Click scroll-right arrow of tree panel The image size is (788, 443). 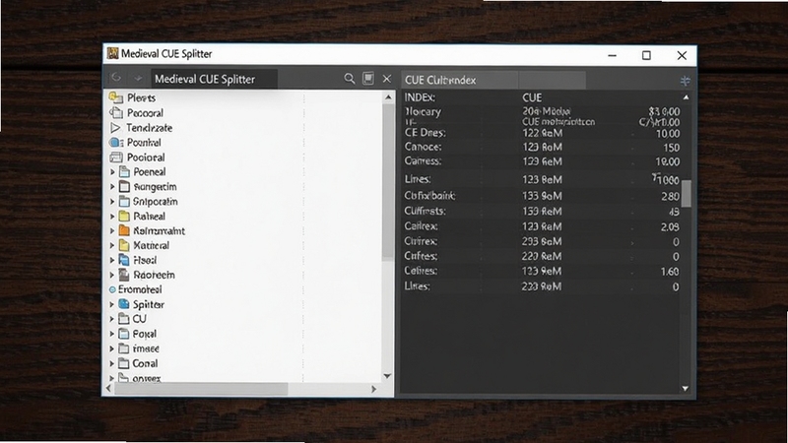click(373, 389)
